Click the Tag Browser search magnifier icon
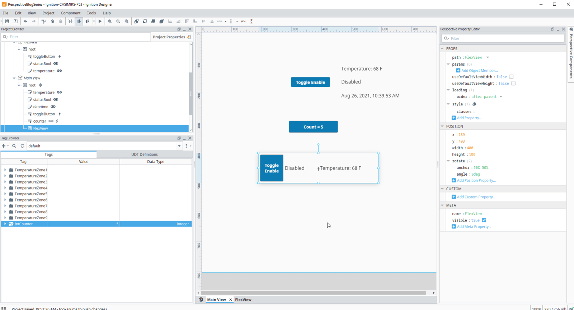This screenshot has width=574, height=310. (x=14, y=146)
